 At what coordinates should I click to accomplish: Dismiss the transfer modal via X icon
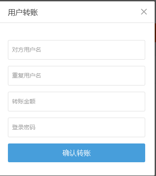click(x=144, y=12)
